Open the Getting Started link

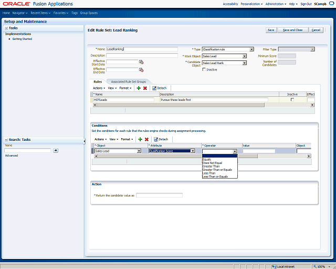[22, 39]
